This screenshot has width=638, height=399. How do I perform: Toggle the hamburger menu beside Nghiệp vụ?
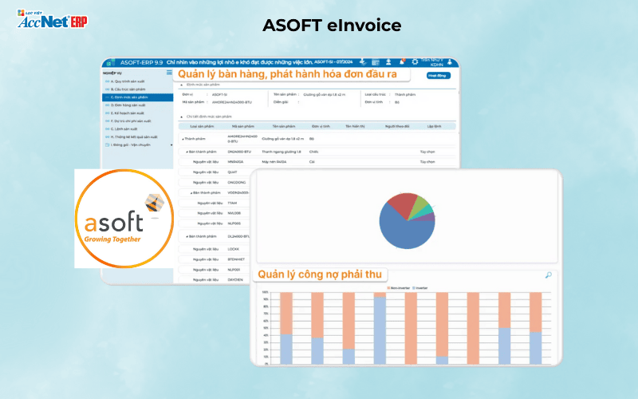point(169,73)
